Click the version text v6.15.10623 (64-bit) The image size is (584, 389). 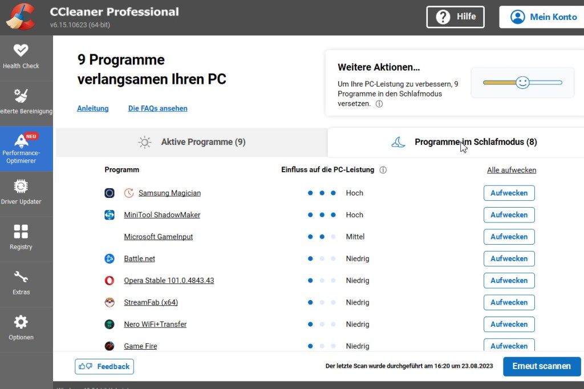click(x=80, y=25)
